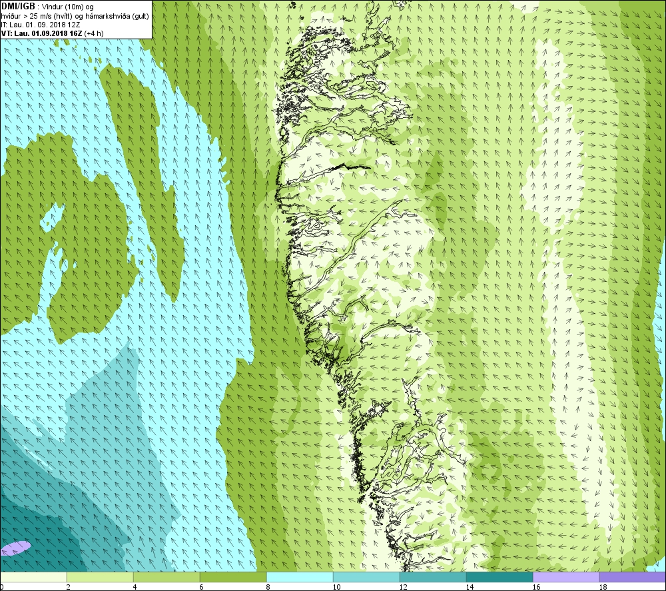Viewport: 666px width, 591px height.
Task: Click the 'IT: Lau. 01. 09. 2018 12Z' line
Action: [x=41, y=25]
